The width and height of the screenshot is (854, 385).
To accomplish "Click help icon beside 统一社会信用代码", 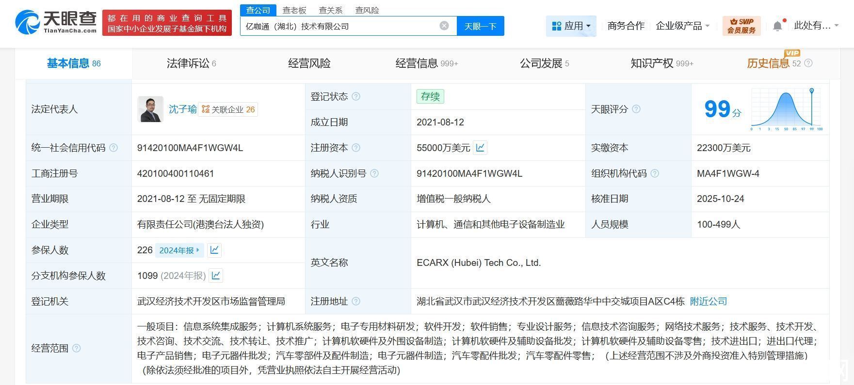I will pos(113,148).
